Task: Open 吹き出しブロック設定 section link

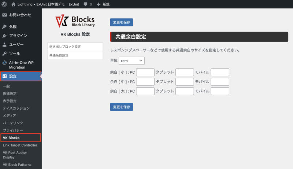Action: point(75,47)
